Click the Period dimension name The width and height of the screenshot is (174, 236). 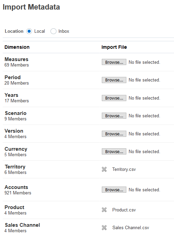click(x=13, y=77)
